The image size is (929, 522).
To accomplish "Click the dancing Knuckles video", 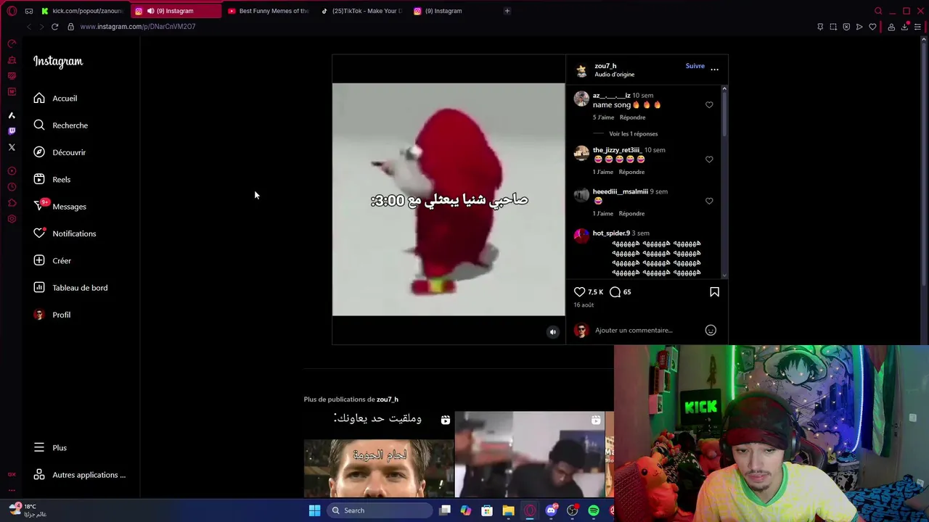I will 449,199.
